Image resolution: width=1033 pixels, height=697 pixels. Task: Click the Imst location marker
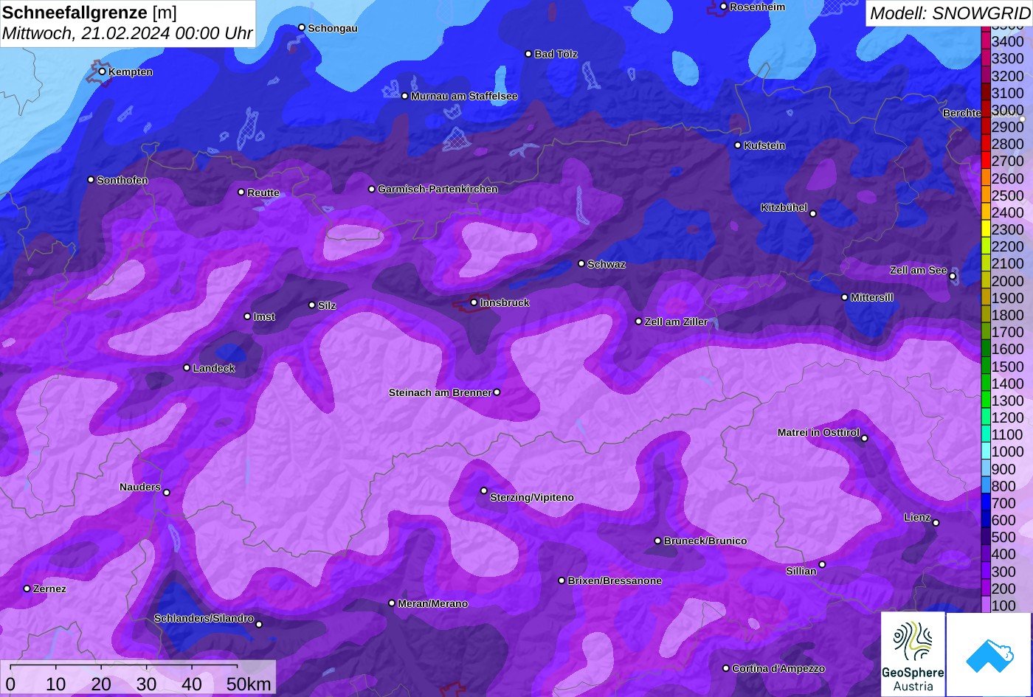(x=247, y=316)
